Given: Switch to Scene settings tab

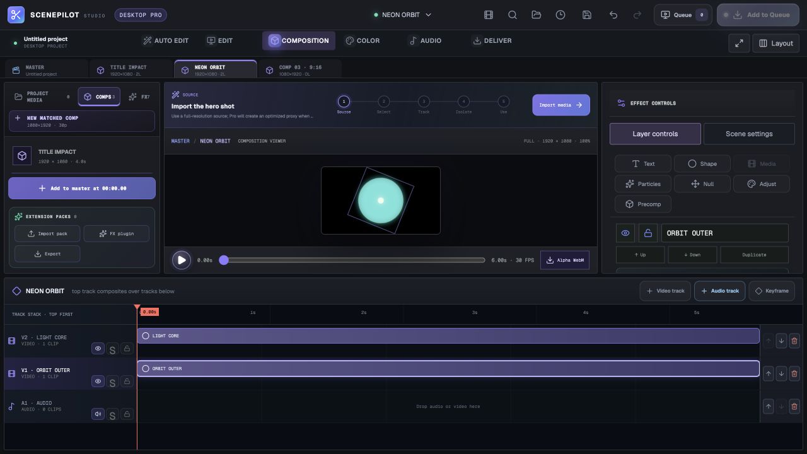Looking at the screenshot, I should coord(749,134).
